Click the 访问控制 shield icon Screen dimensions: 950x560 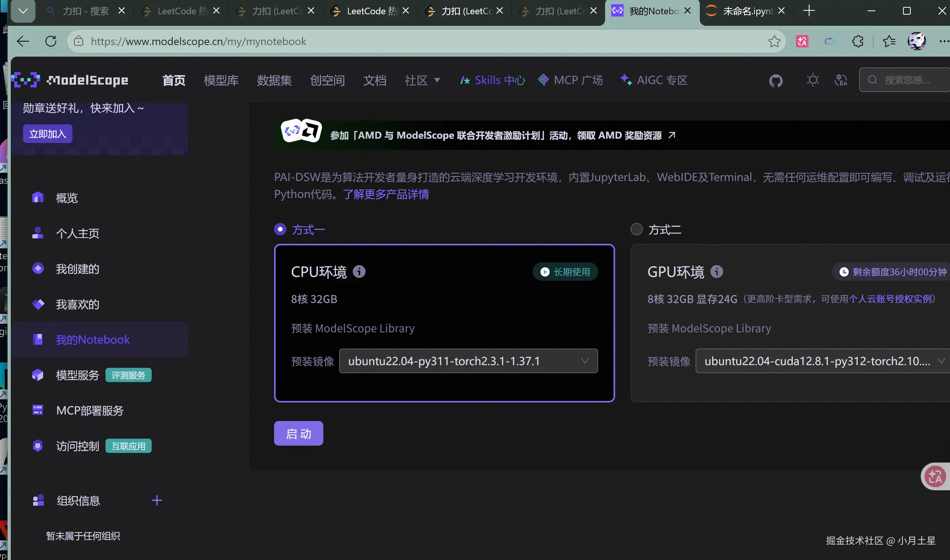[x=38, y=446]
